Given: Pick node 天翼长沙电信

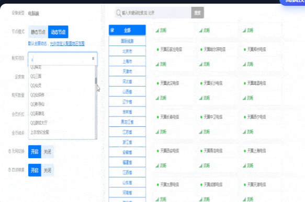Looking at the screenshot, I should (213, 83).
